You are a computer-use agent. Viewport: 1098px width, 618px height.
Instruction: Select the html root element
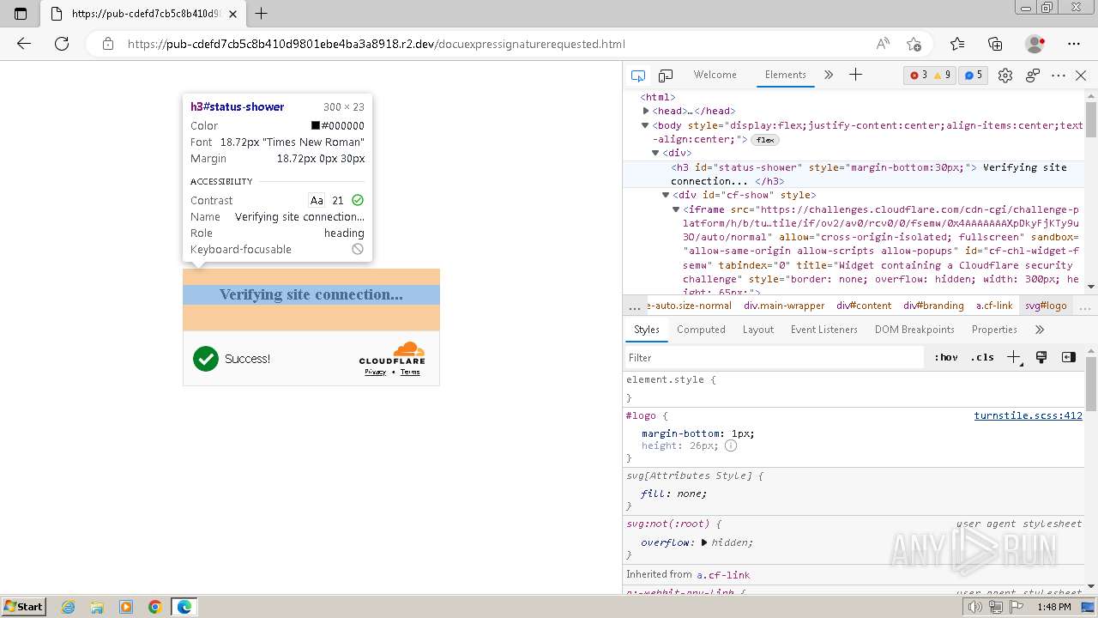coord(658,97)
